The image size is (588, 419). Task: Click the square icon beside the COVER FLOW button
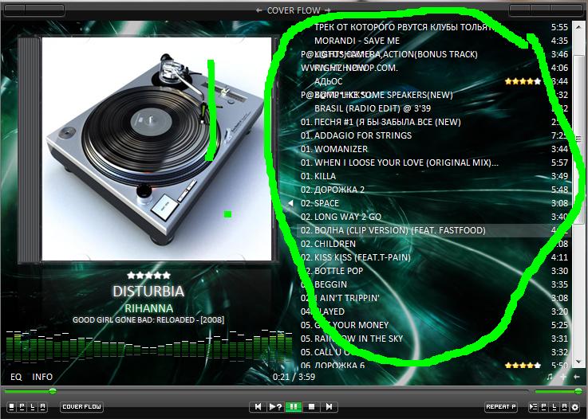[12, 406]
